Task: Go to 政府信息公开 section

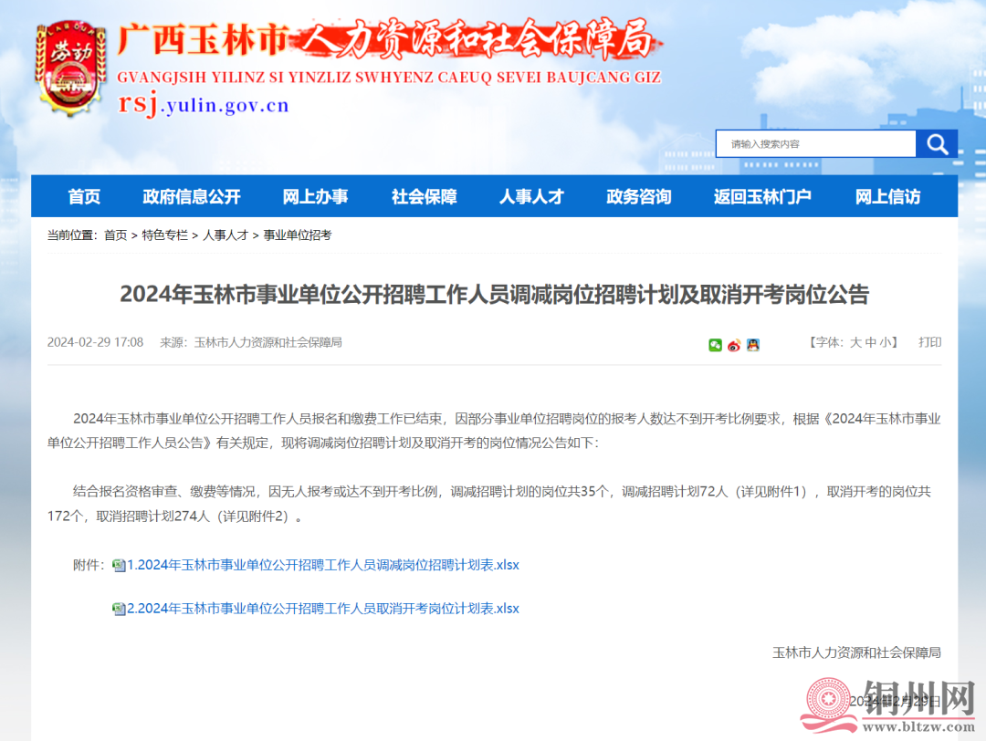Action: [x=192, y=196]
